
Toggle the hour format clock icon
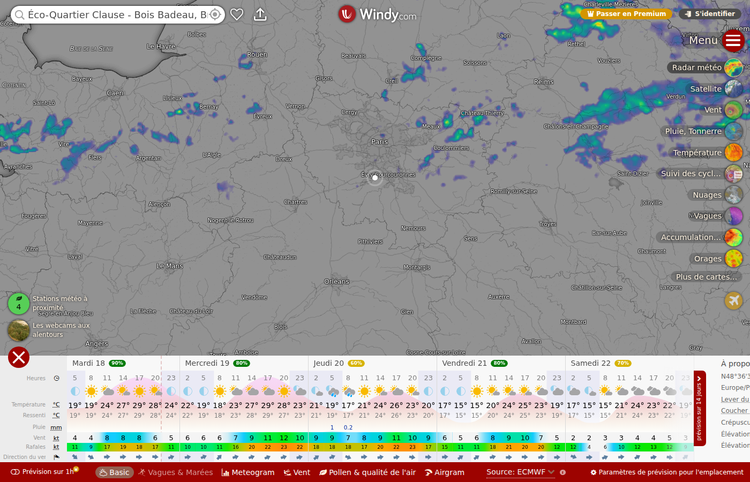click(x=56, y=378)
